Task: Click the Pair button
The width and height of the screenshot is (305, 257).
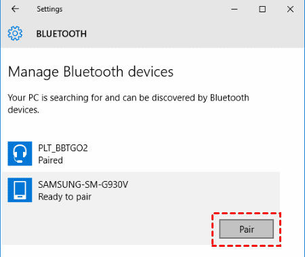Action: [247, 229]
